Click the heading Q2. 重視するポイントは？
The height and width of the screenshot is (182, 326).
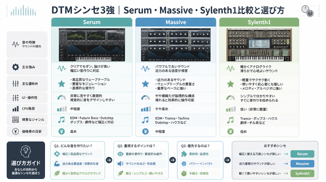(137, 146)
